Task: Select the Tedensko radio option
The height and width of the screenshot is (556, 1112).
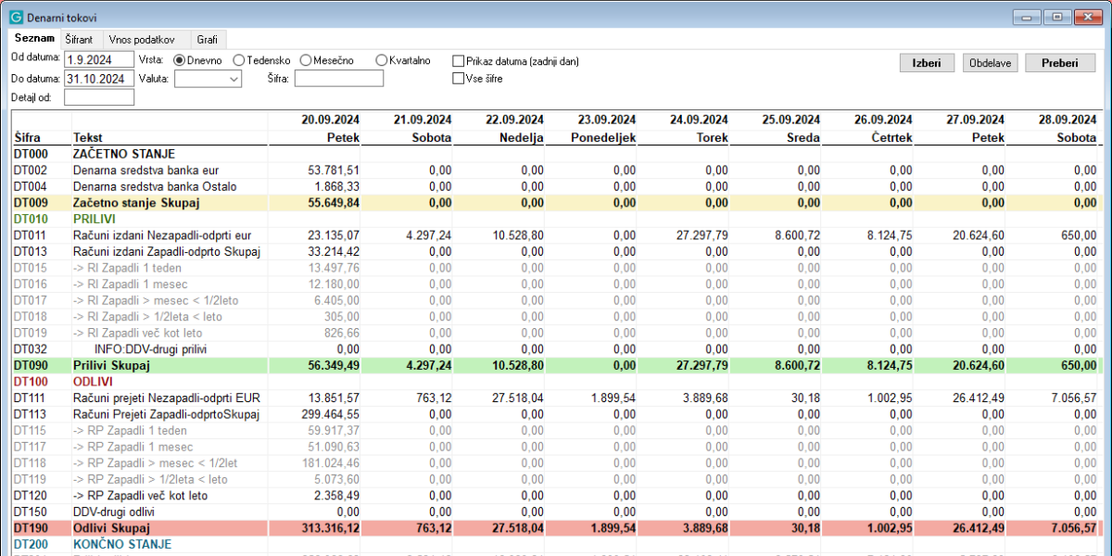Action: pos(239,60)
